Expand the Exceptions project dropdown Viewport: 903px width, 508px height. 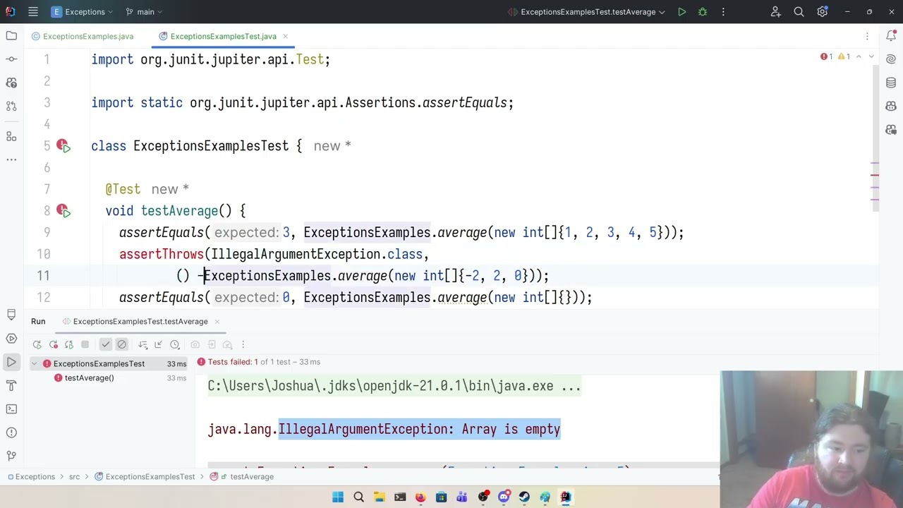coord(83,12)
